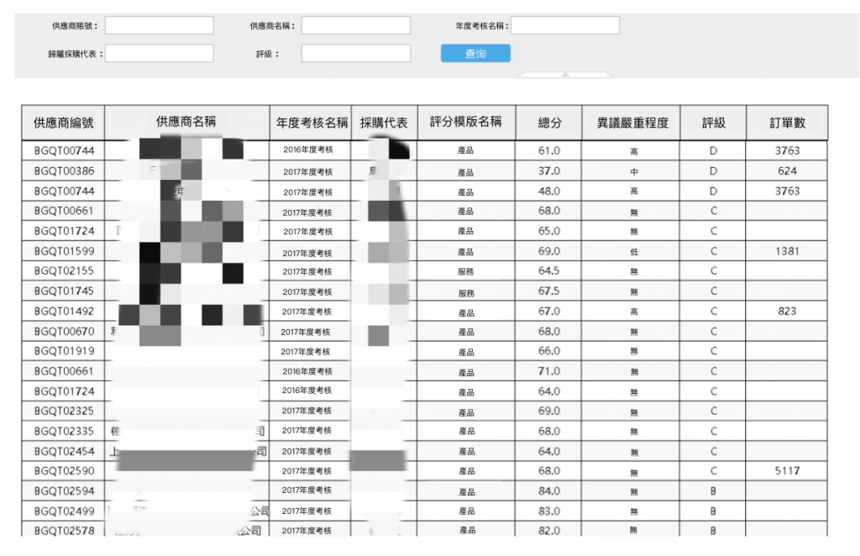
Task: Click the score 82.0
Action: click(549, 531)
